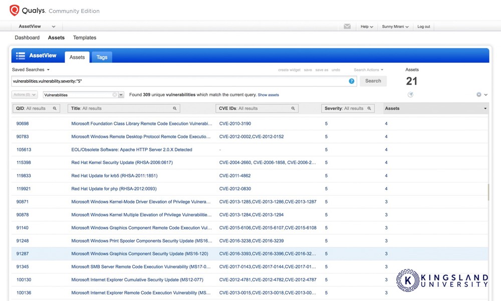Open the Assets column sort arrow

point(485,108)
